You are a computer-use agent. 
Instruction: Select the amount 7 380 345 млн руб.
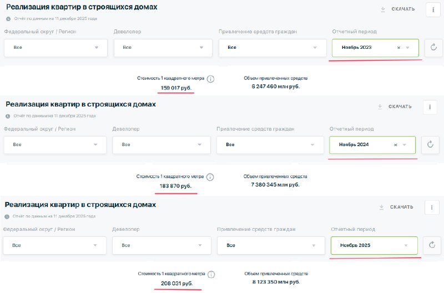[x=275, y=185]
